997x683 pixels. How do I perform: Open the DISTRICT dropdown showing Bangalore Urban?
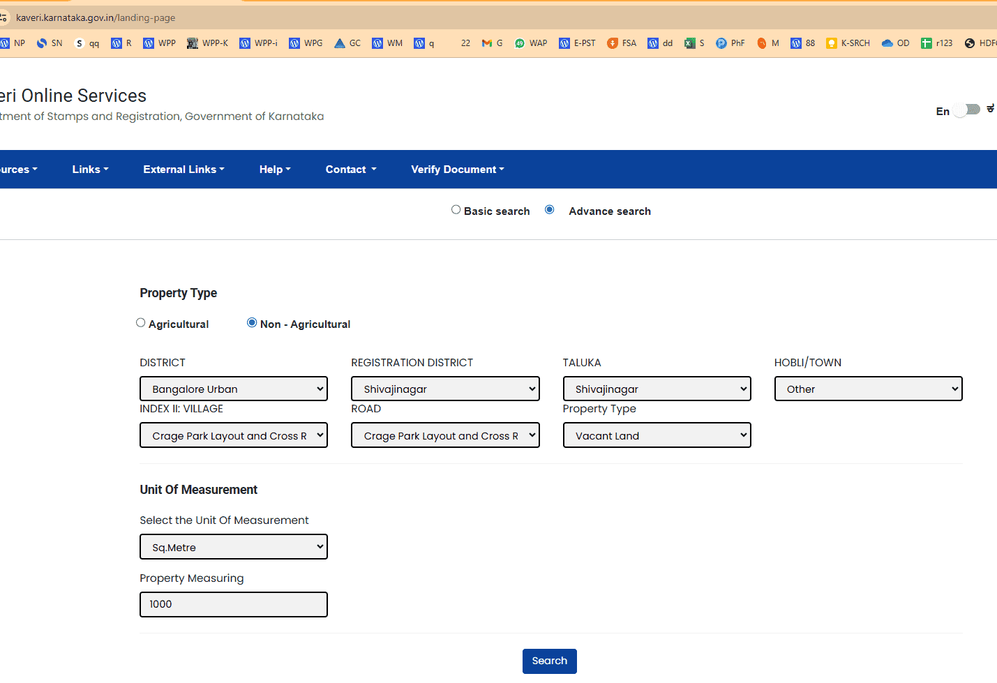coord(233,389)
